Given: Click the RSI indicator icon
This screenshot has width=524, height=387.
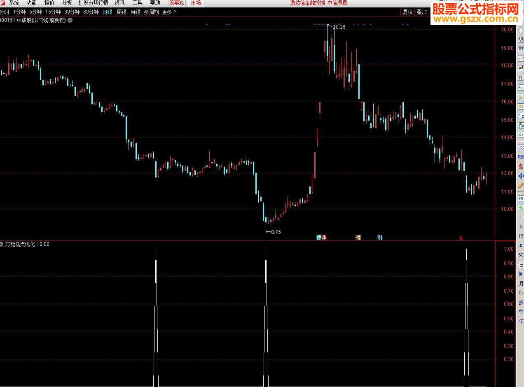Looking at the screenshot, I should click(521, 156).
